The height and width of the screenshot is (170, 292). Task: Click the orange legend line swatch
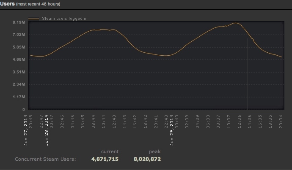point(33,19)
